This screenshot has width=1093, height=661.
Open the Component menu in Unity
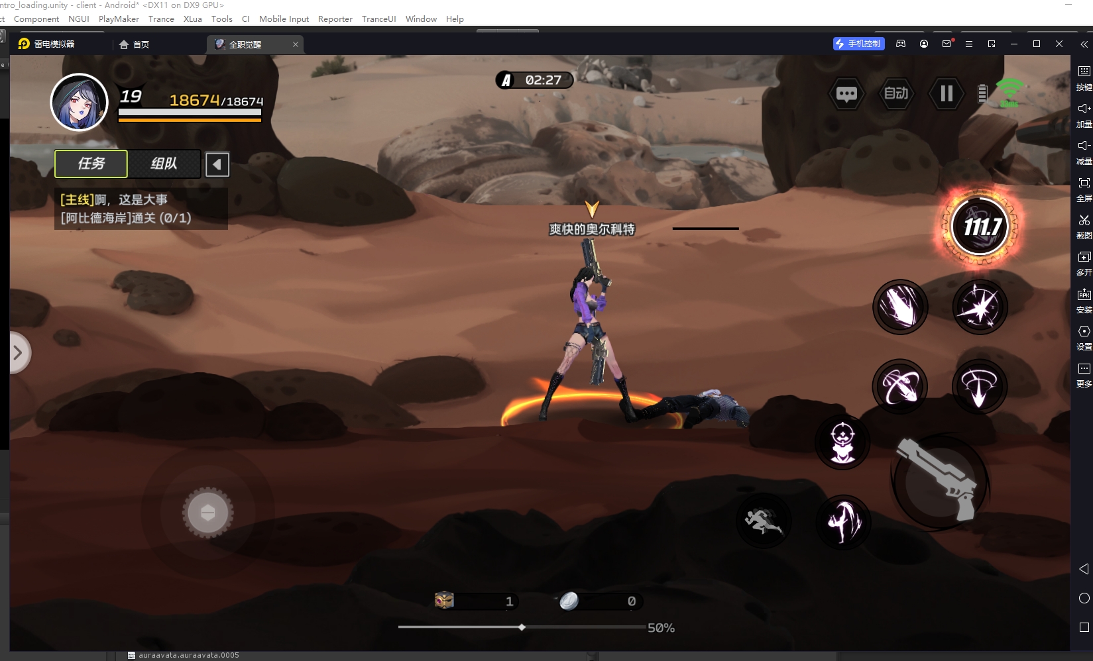[36, 19]
